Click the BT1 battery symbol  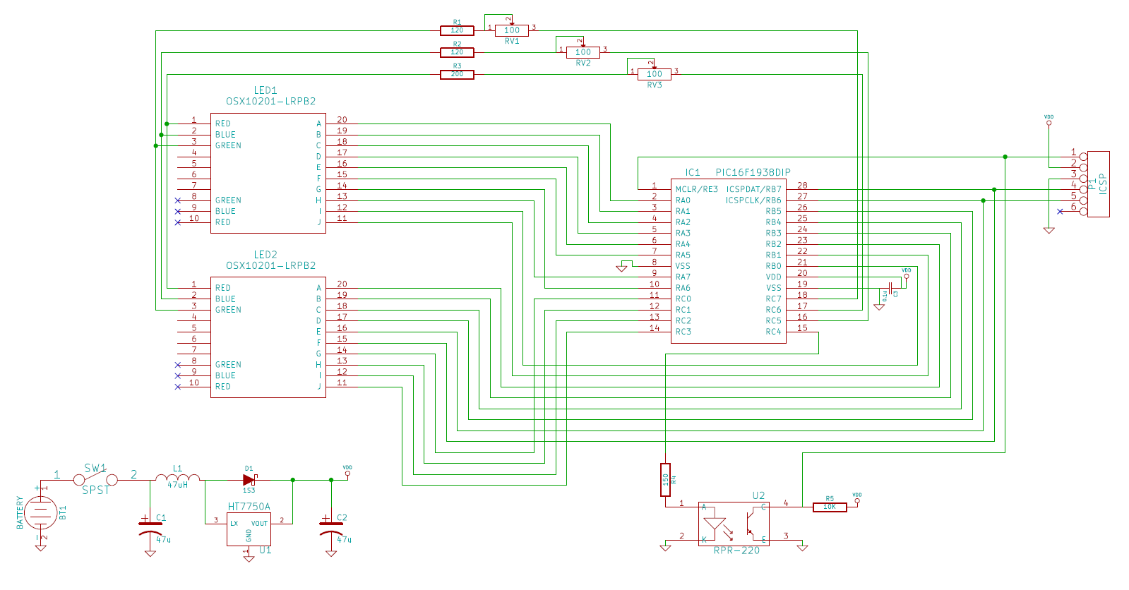[x=42, y=512]
